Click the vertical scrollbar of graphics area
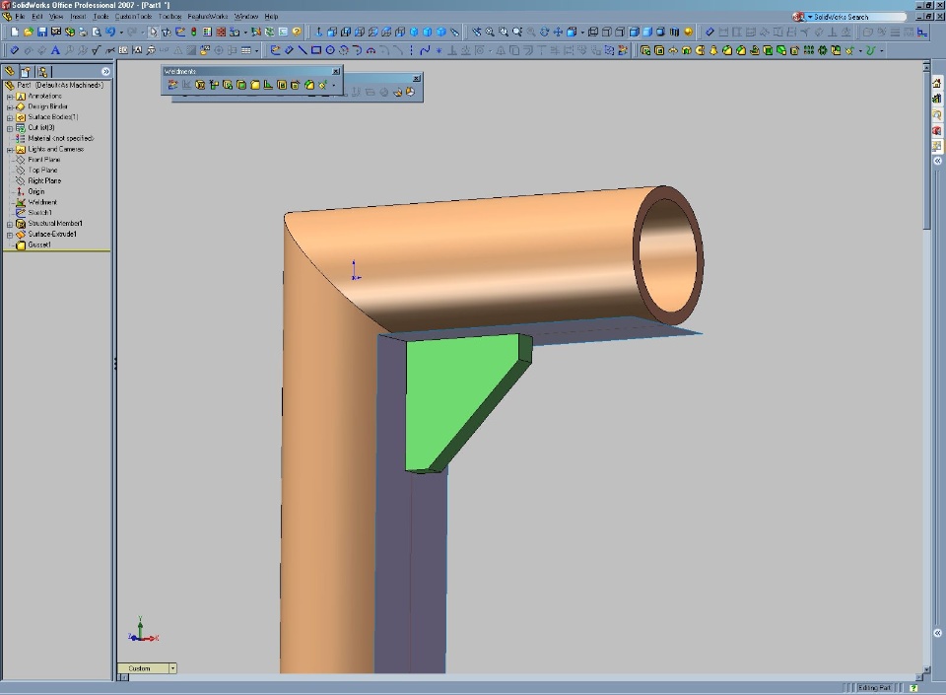946x695 pixels. [926, 367]
